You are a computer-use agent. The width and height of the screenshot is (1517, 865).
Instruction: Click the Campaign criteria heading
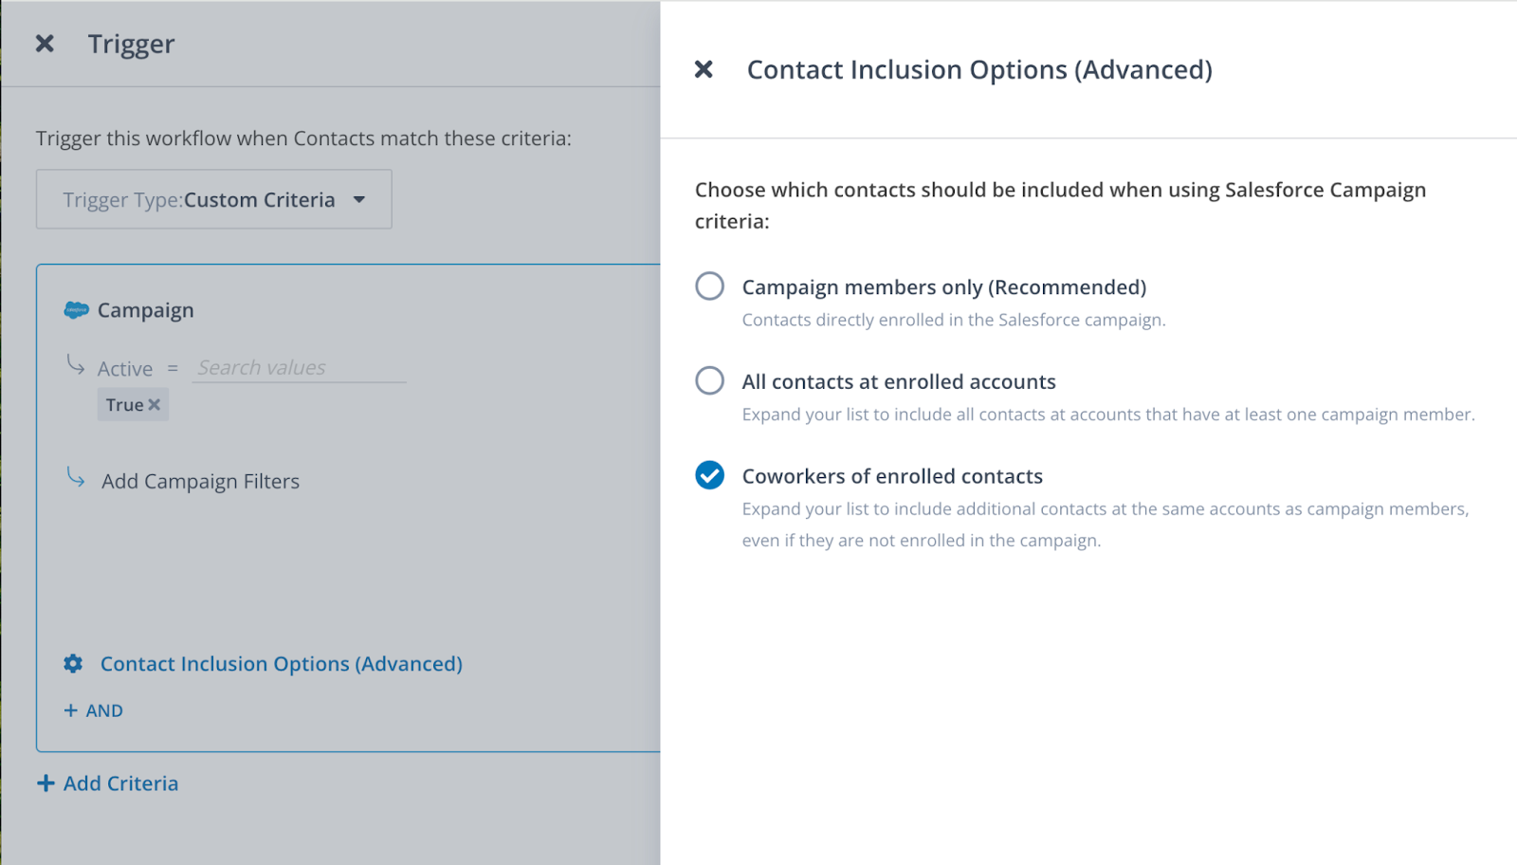coord(145,310)
